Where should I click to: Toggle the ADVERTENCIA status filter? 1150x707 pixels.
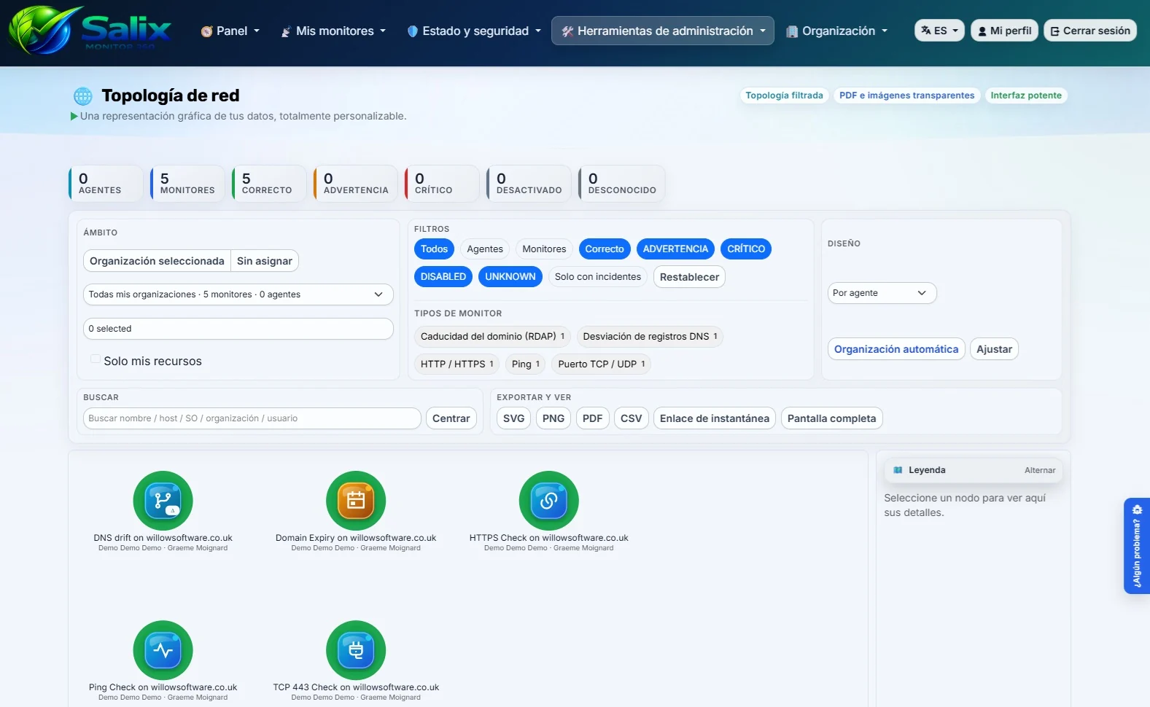coord(675,249)
